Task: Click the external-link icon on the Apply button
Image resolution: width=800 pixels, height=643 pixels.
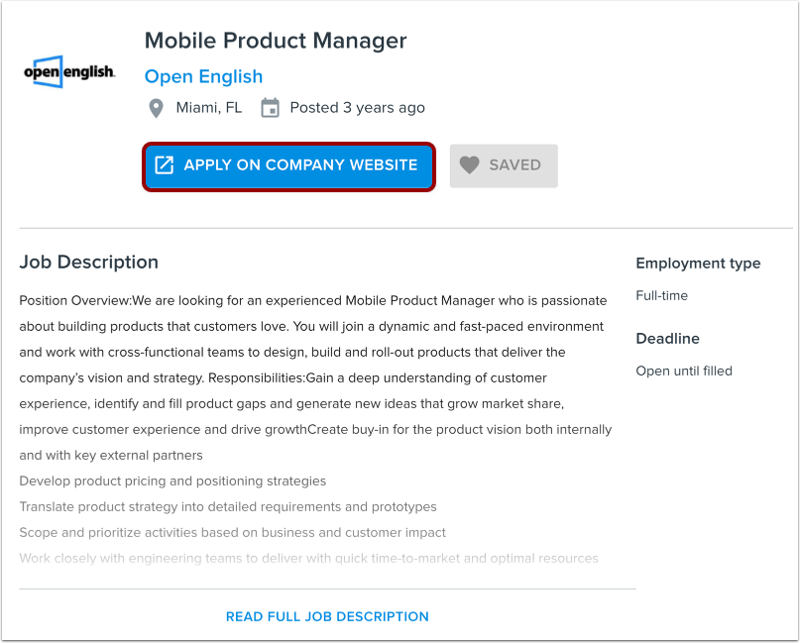Action: 165,166
